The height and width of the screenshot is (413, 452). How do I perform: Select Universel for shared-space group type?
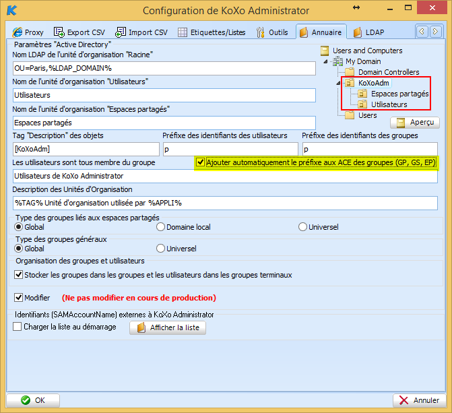pyautogui.click(x=302, y=227)
